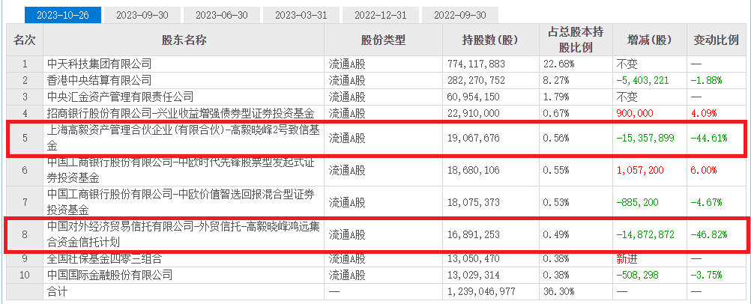Viewport: 751px width, 304px height.
Task: Click change ratio -3.75%
Action: click(x=706, y=276)
